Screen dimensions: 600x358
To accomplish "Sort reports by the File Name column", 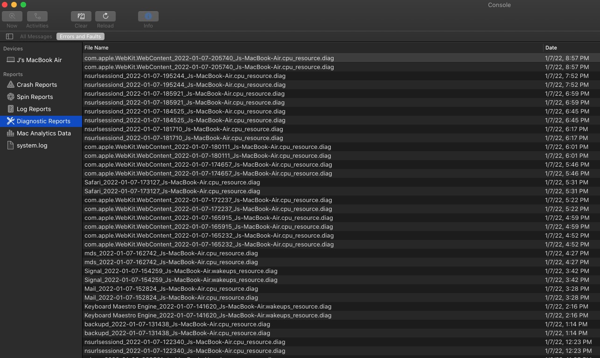I will pyautogui.click(x=96, y=48).
